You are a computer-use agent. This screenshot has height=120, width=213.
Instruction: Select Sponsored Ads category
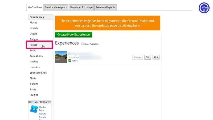(x=38, y=73)
